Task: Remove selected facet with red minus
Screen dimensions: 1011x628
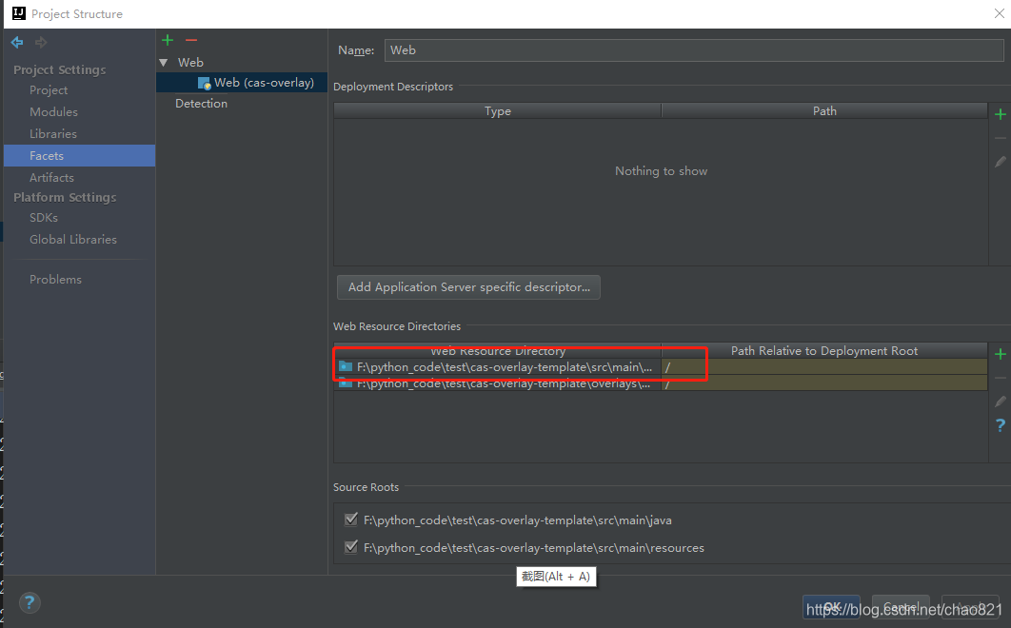Action: pos(190,40)
